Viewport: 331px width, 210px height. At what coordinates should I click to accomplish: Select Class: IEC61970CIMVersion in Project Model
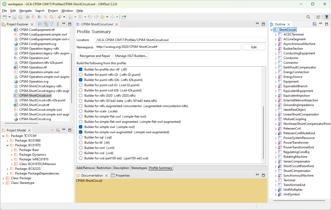[x=38, y=164]
